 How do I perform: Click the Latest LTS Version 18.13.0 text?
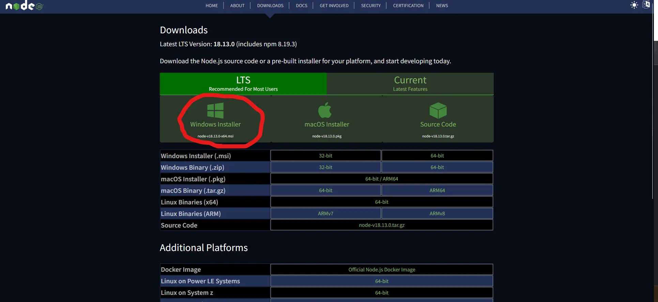pos(228,44)
